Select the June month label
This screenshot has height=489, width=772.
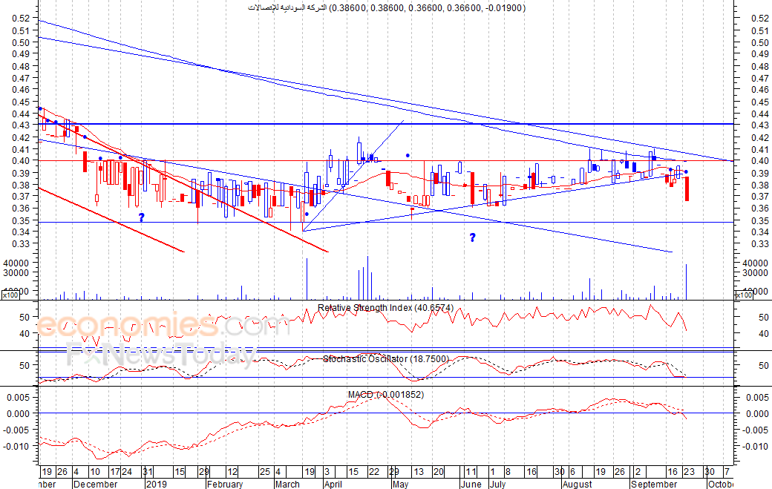(x=471, y=484)
